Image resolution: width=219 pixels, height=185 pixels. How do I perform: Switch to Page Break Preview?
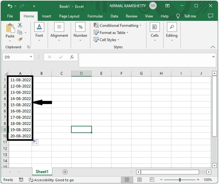(x=152, y=180)
